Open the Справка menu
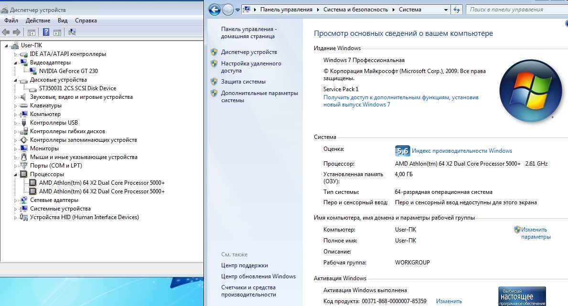Image resolution: width=568 pixels, height=306 pixels. point(86,21)
